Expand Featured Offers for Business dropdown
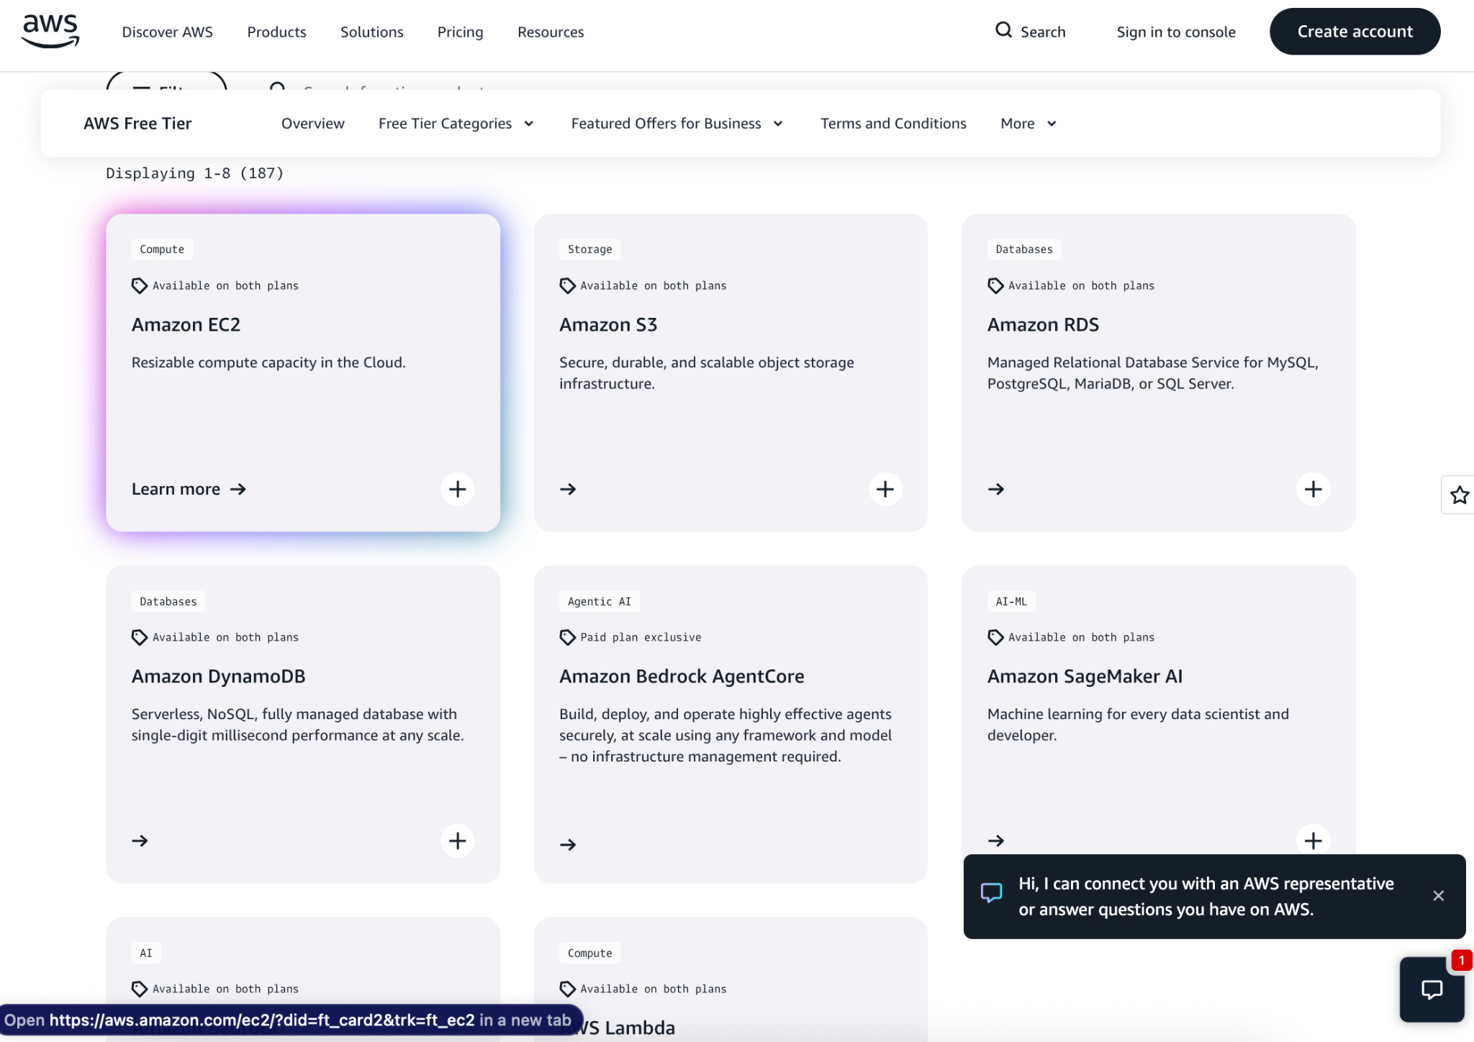 [x=677, y=124]
